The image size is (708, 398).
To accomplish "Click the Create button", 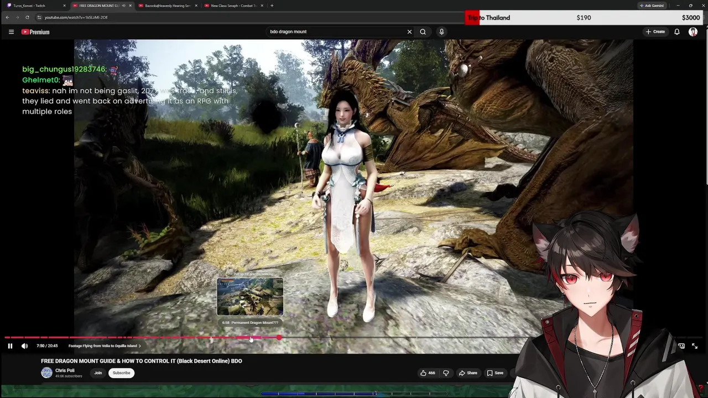I will [x=655, y=32].
